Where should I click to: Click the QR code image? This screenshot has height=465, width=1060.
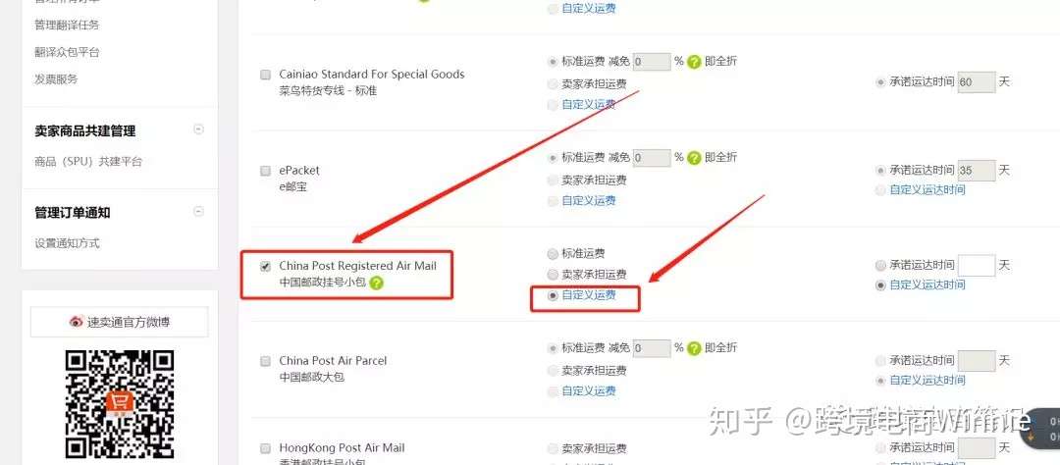click(x=120, y=404)
